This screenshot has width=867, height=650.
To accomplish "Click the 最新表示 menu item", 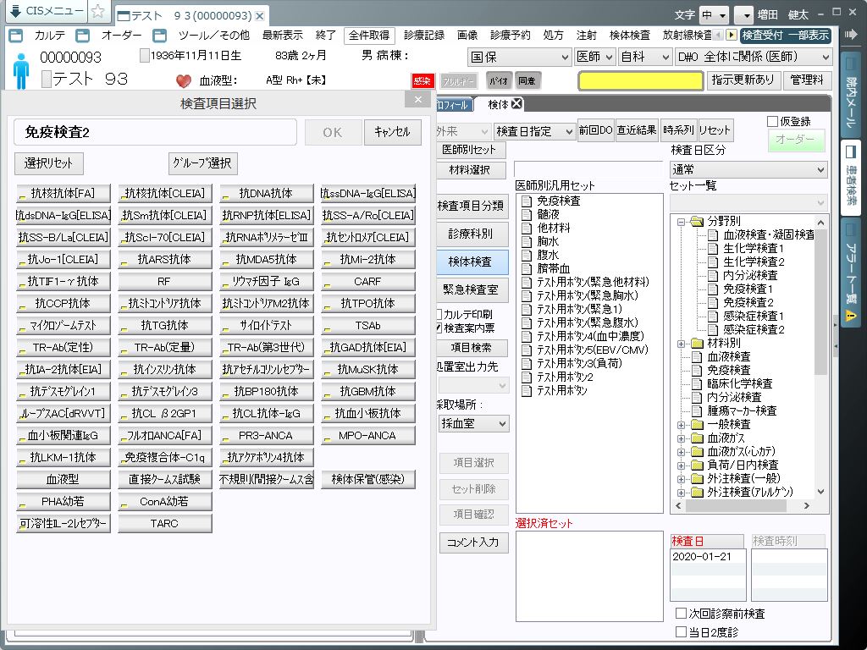I will pos(283,36).
